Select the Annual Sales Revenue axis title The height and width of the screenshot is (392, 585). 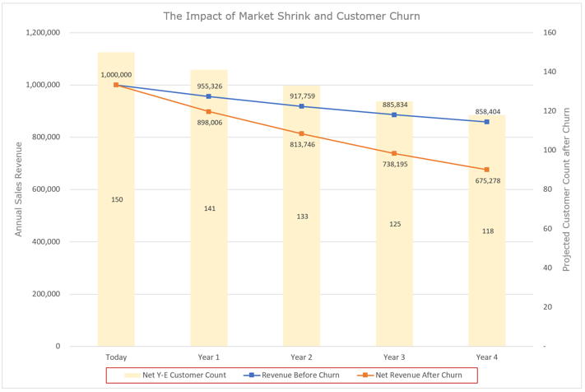[x=18, y=189]
